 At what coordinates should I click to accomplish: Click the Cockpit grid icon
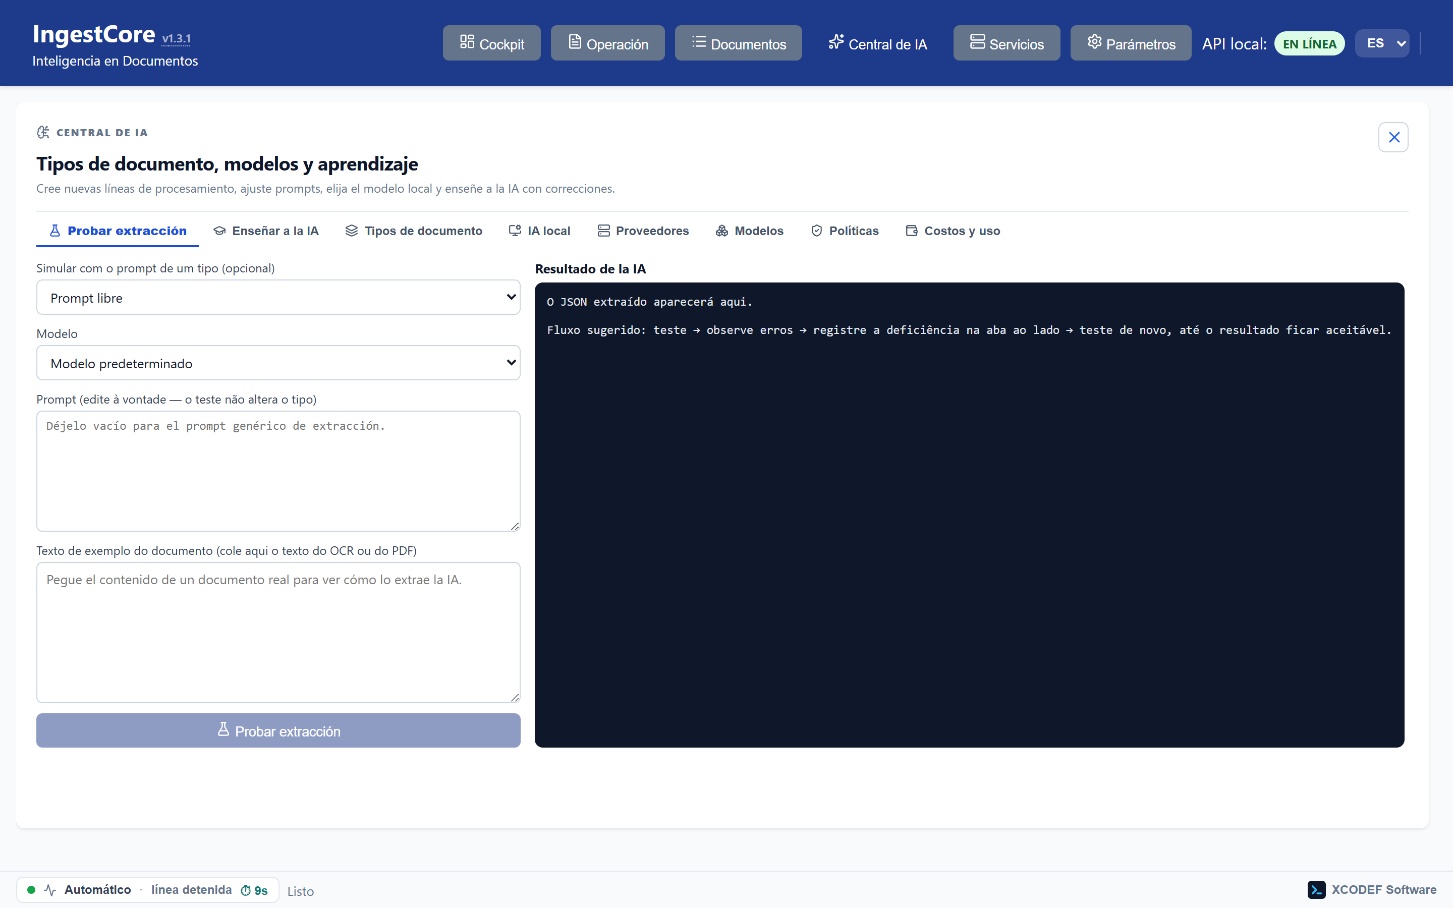pyautogui.click(x=467, y=42)
